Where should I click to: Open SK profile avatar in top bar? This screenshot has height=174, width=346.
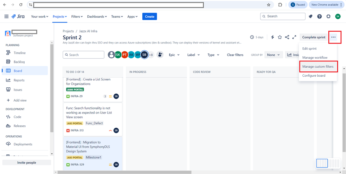[338, 17]
